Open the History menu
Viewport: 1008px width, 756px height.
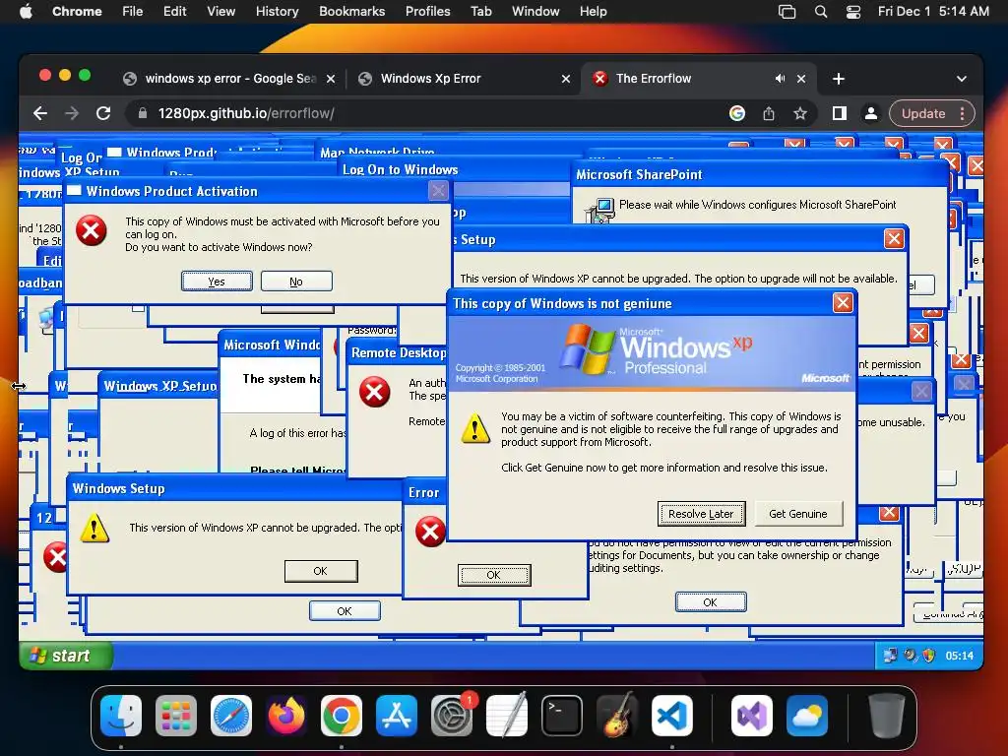(277, 11)
